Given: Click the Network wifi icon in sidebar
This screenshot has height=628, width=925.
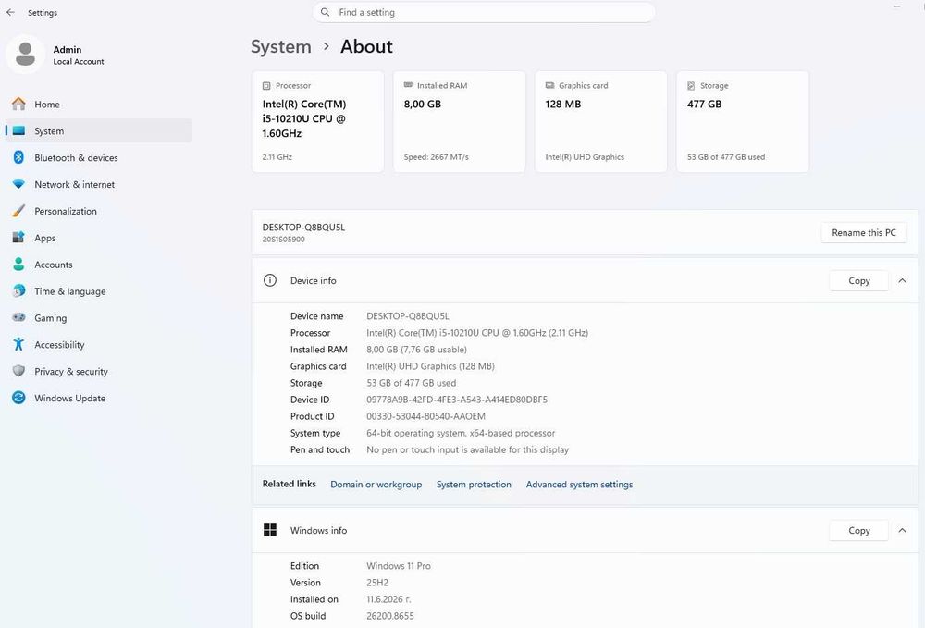Looking at the screenshot, I should (x=18, y=184).
